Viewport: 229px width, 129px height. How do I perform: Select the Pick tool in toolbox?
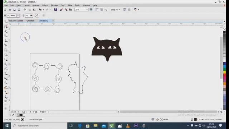(6, 21)
